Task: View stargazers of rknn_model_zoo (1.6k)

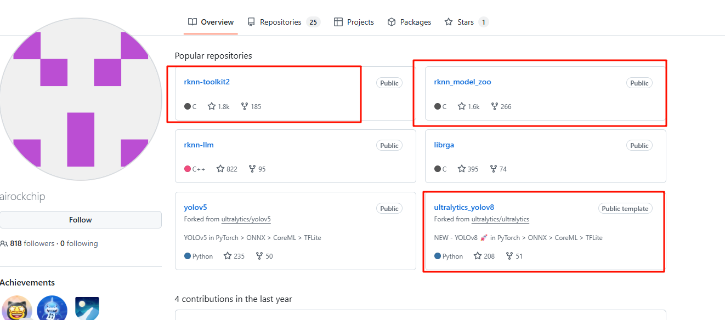Action: click(x=468, y=106)
